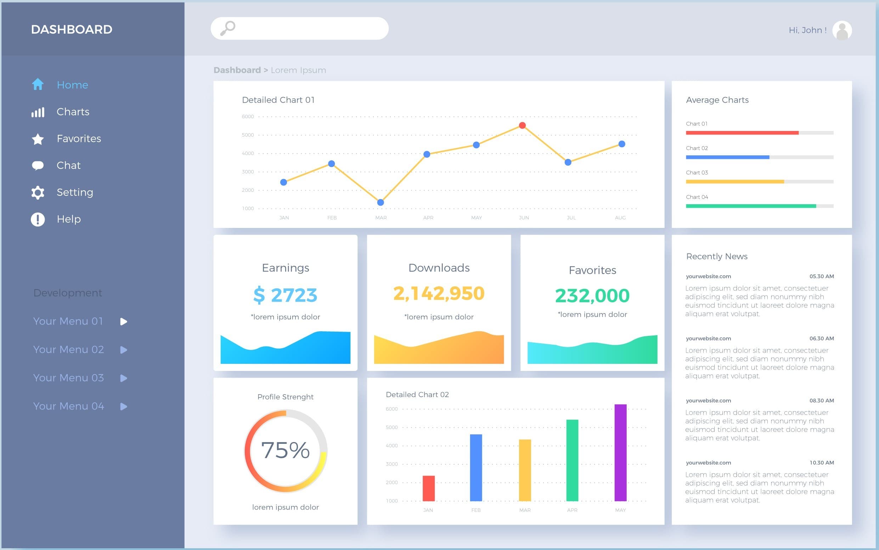This screenshot has width=879, height=550.
Task: Click inside the search input field
Action: tap(310, 28)
